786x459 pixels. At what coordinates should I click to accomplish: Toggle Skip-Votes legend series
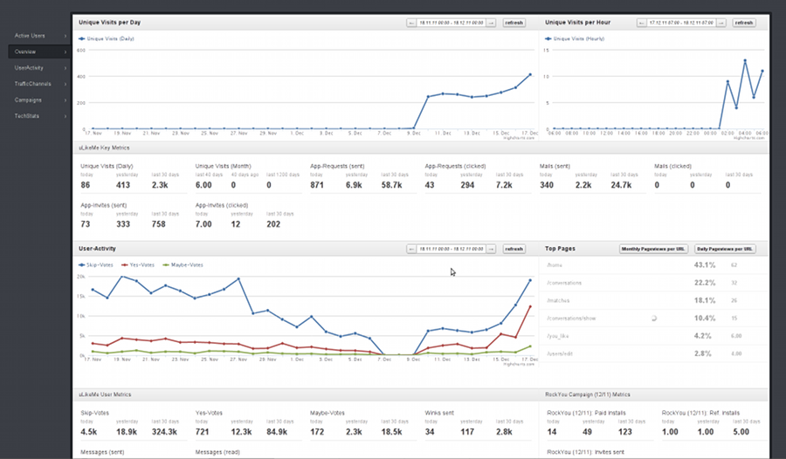pyautogui.click(x=96, y=264)
